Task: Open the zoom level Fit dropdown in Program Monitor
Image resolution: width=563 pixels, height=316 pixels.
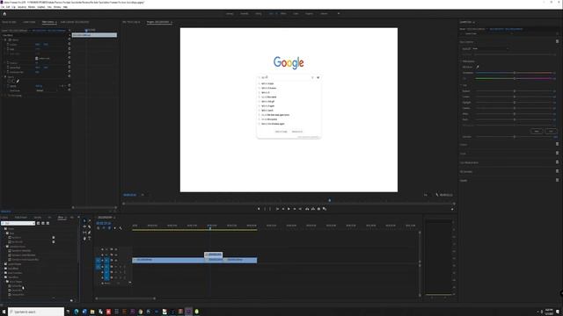Action: click(143, 195)
